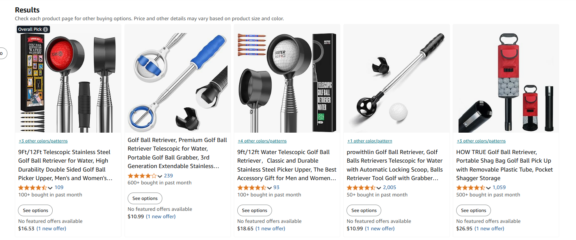
Task: Click 1,059 review count link
Action: [x=499, y=187]
